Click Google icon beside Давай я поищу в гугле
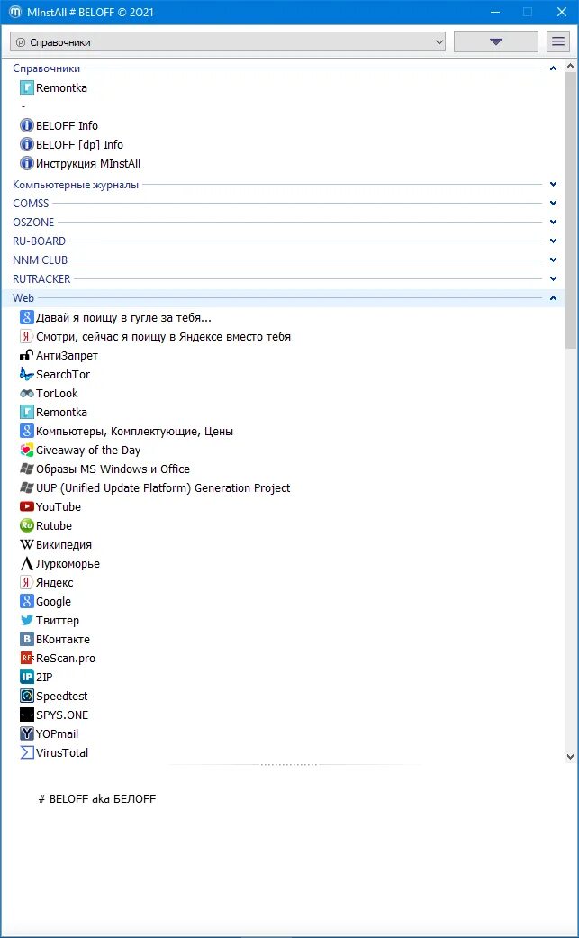579x938 pixels. pos(27,317)
